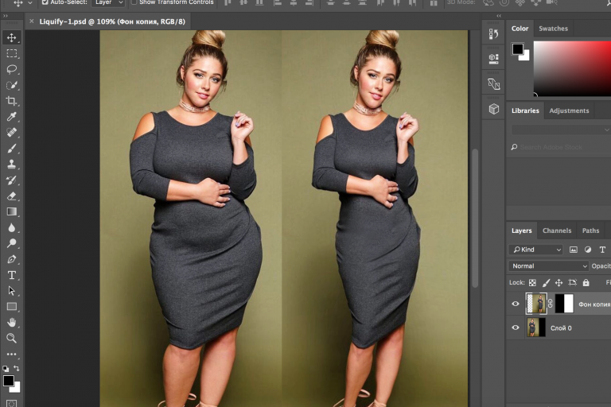Select the Фон копия layer mask thumbnail
Screen dimensions: 611x407
coord(563,304)
